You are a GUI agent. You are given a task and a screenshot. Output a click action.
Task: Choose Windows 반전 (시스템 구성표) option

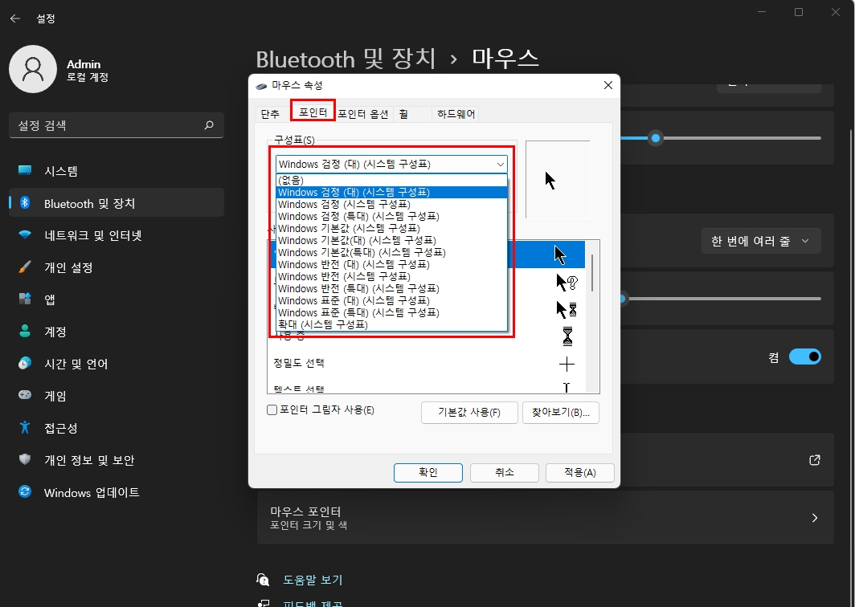[x=391, y=276]
